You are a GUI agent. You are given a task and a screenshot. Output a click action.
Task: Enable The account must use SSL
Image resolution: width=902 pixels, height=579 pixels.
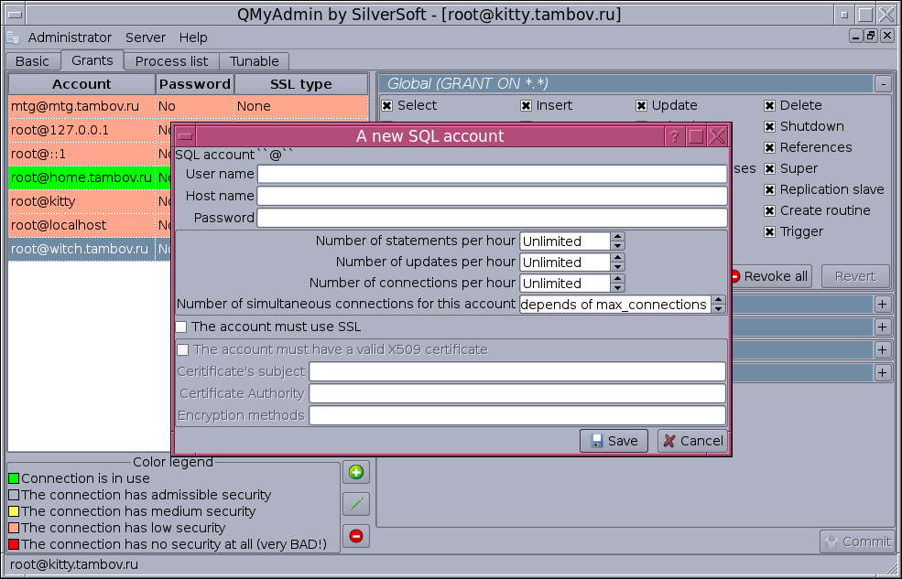(181, 327)
